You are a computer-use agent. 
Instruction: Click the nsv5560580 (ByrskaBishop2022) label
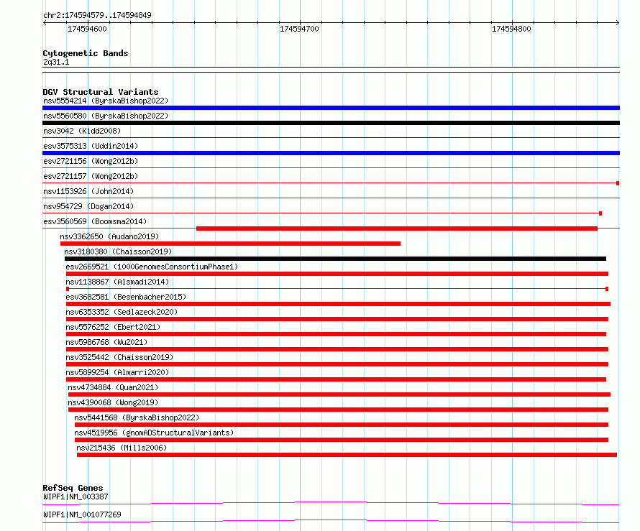pos(105,116)
